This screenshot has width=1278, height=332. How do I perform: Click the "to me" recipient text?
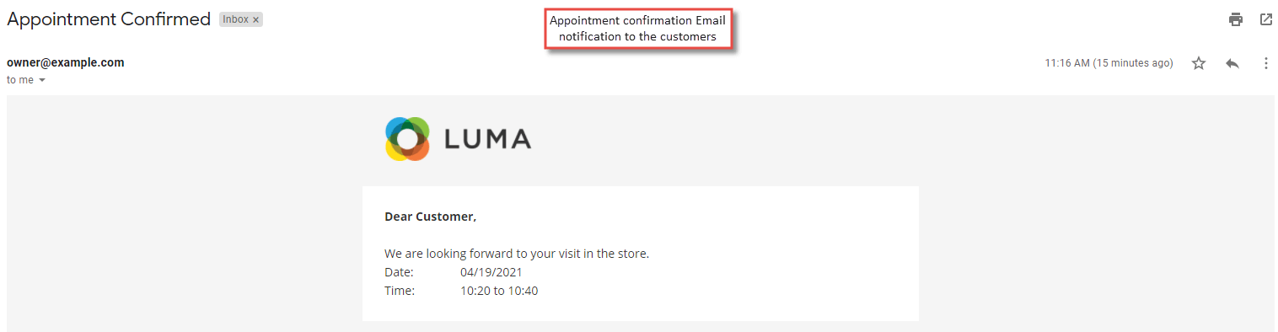pyautogui.click(x=20, y=80)
